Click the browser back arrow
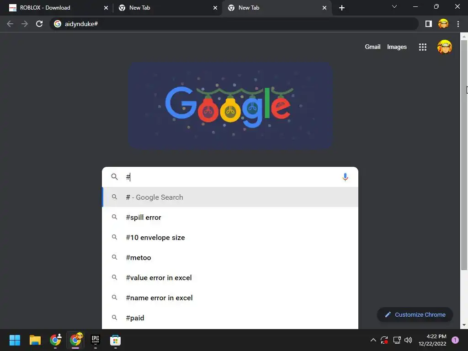 10,24
